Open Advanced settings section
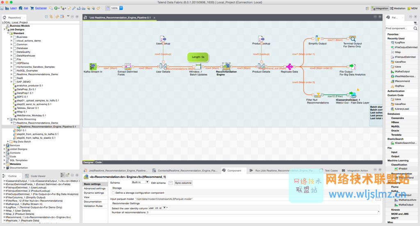420x226 pixels. point(95,189)
